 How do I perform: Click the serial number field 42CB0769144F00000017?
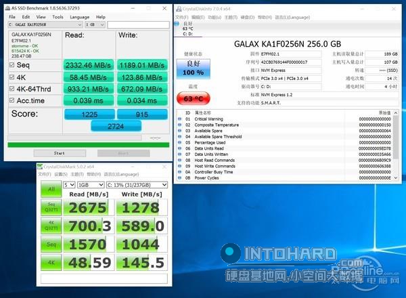pos(291,62)
